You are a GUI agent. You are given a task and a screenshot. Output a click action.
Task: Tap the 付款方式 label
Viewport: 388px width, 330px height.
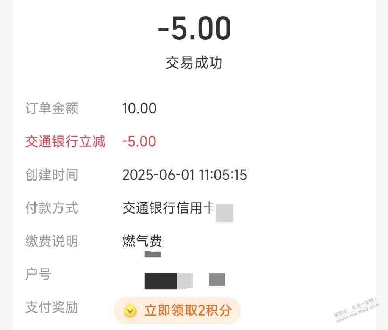point(52,207)
